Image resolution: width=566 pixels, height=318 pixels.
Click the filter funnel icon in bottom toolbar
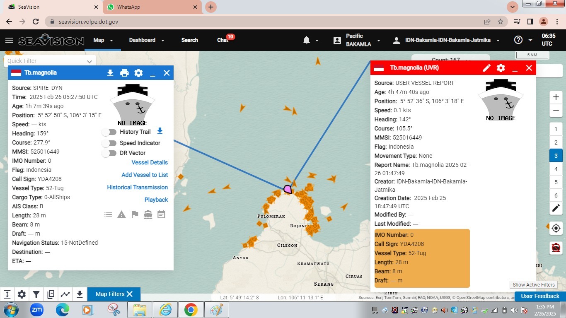pos(36,294)
